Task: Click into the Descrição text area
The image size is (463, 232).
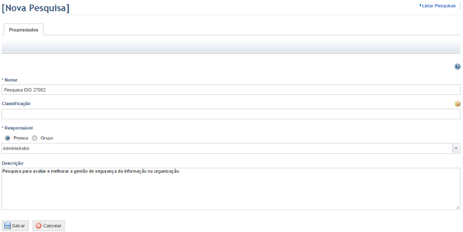Action: (x=231, y=189)
